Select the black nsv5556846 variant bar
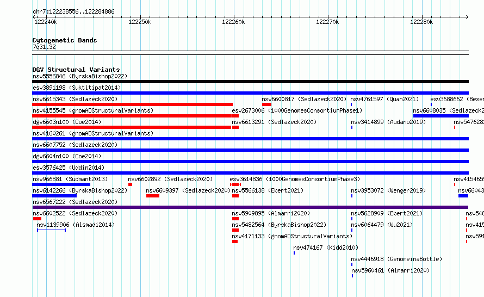The width and height of the screenshot is (484, 297). pos(250,82)
